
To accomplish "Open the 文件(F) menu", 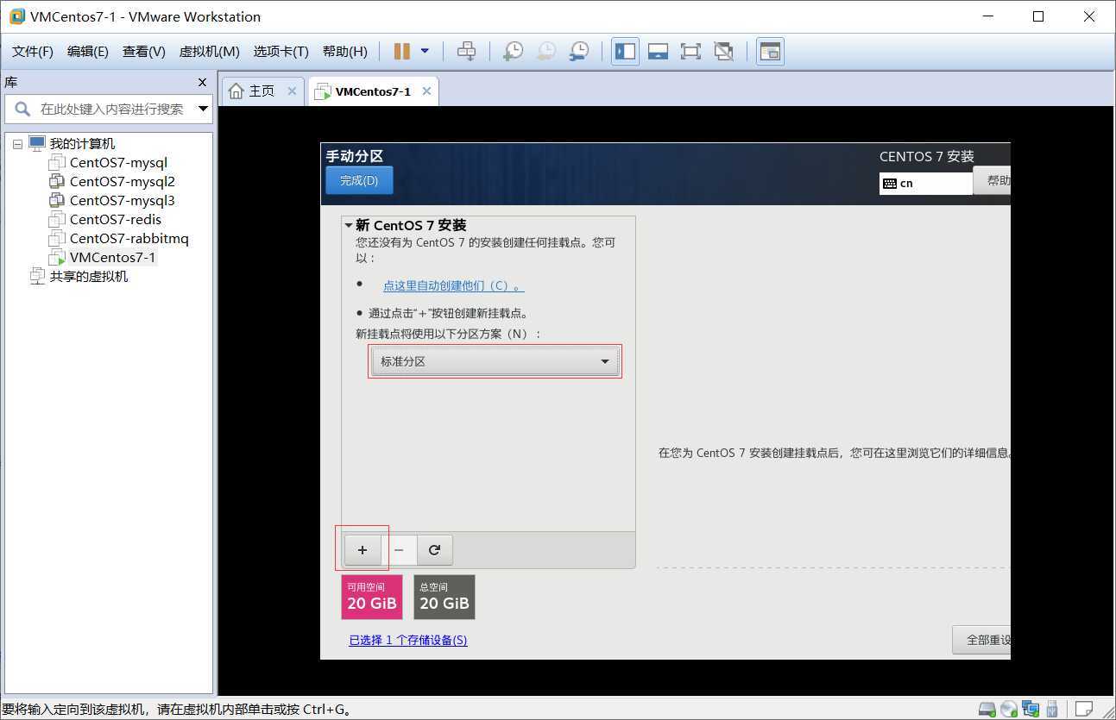I will (x=33, y=52).
